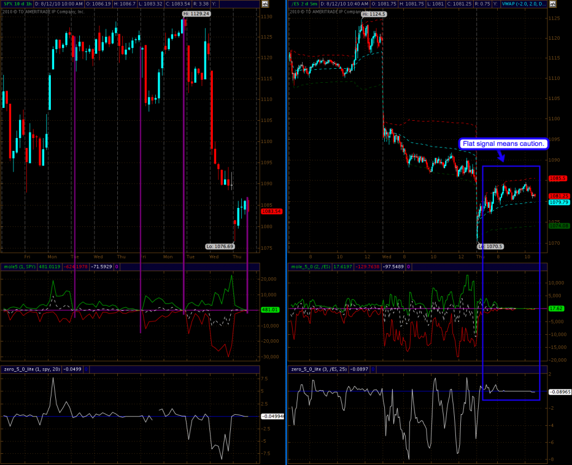Click the -0.049994 zero indicator value tag

point(272,416)
